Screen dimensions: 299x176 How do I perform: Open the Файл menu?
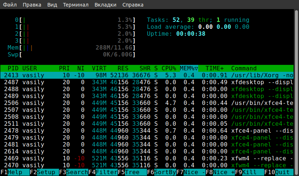pos(10,5)
